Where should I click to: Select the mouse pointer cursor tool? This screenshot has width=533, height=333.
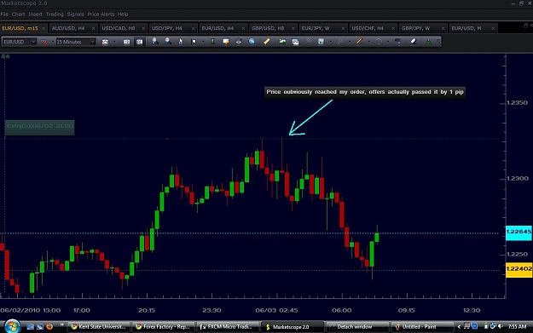(181, 42)
